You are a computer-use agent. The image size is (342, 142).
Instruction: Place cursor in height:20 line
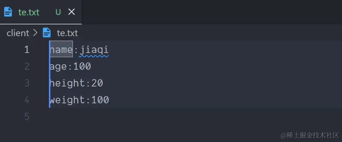pos(76,83)
